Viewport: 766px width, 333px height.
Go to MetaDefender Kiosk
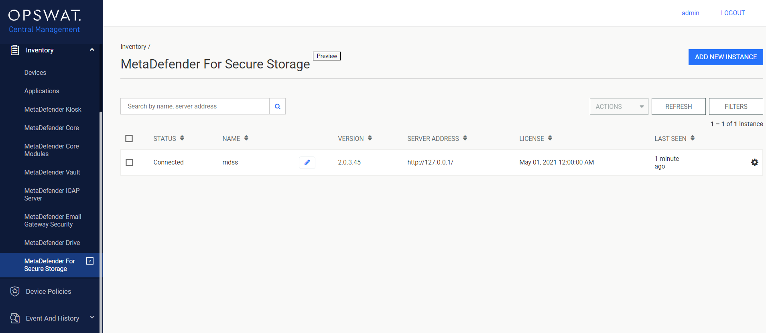click(53, 110)
